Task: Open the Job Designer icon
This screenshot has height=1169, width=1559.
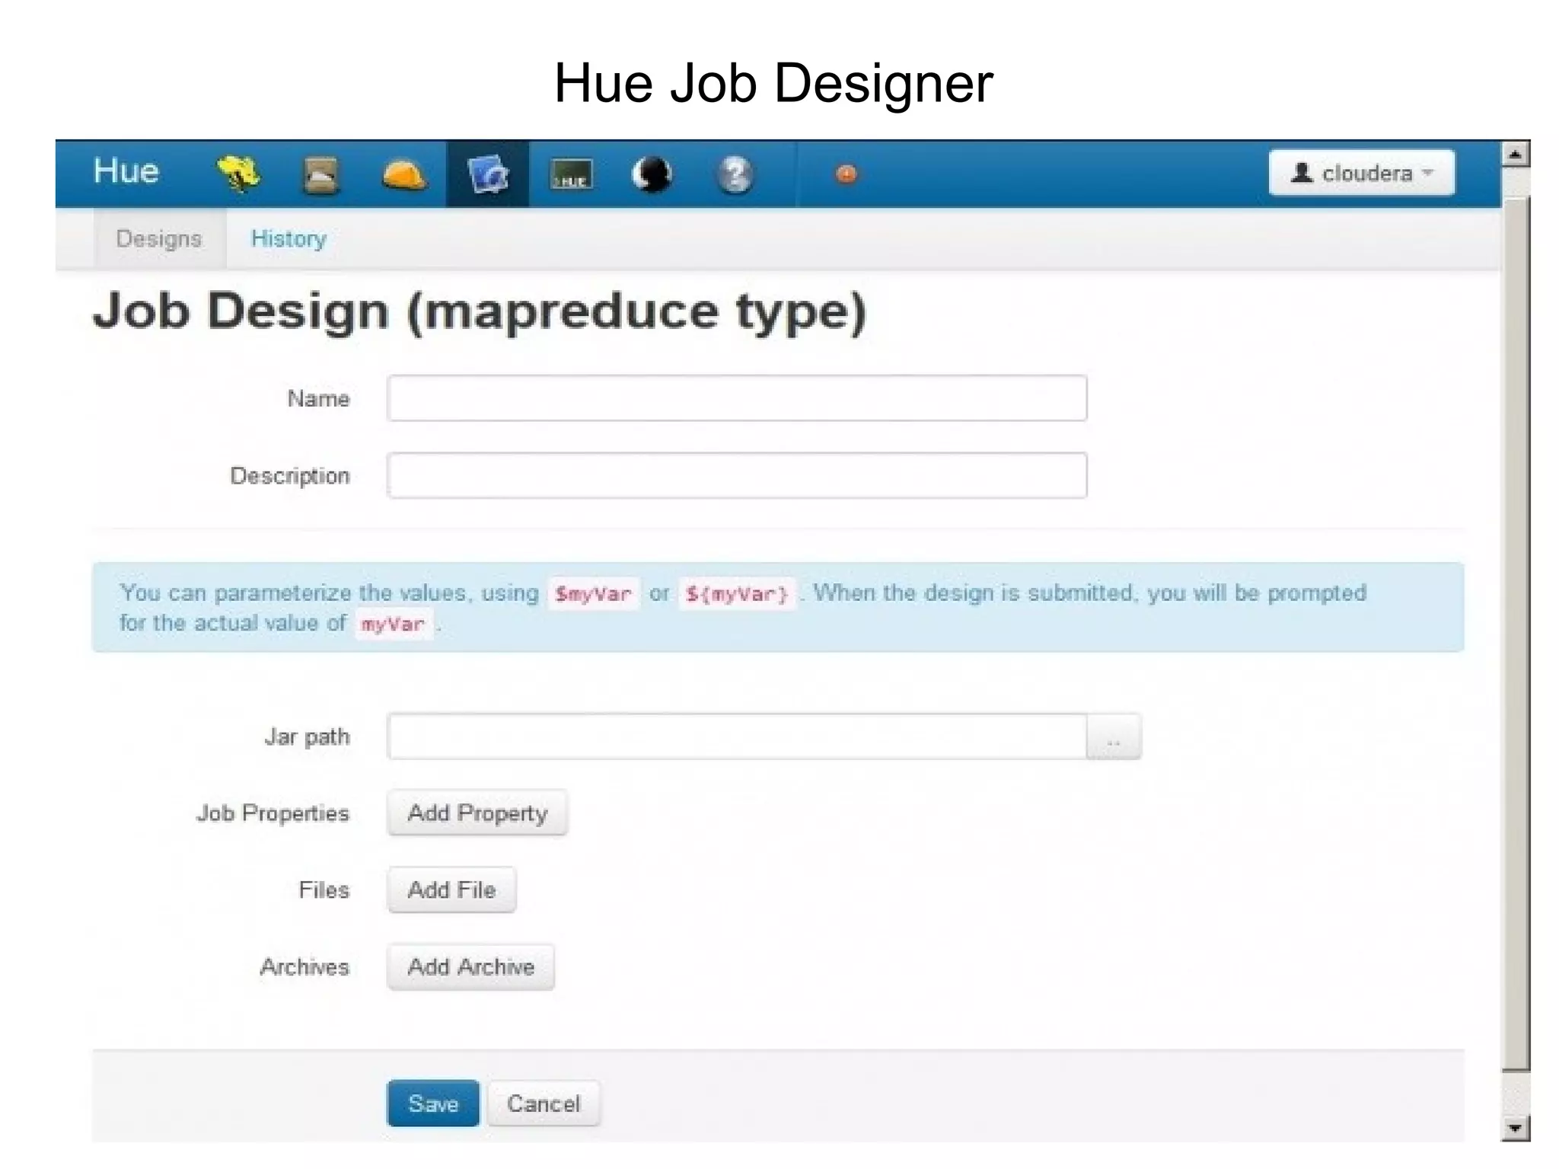Action: coord(487,174)
